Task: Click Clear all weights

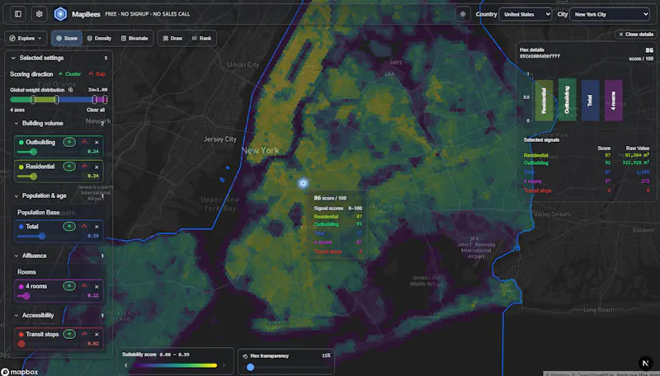Action: pos(96,110)
